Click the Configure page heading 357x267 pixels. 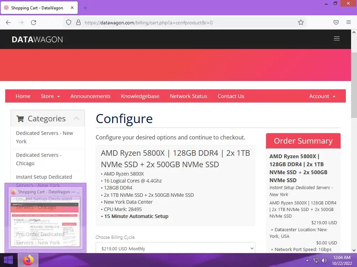tap(124, 119)
